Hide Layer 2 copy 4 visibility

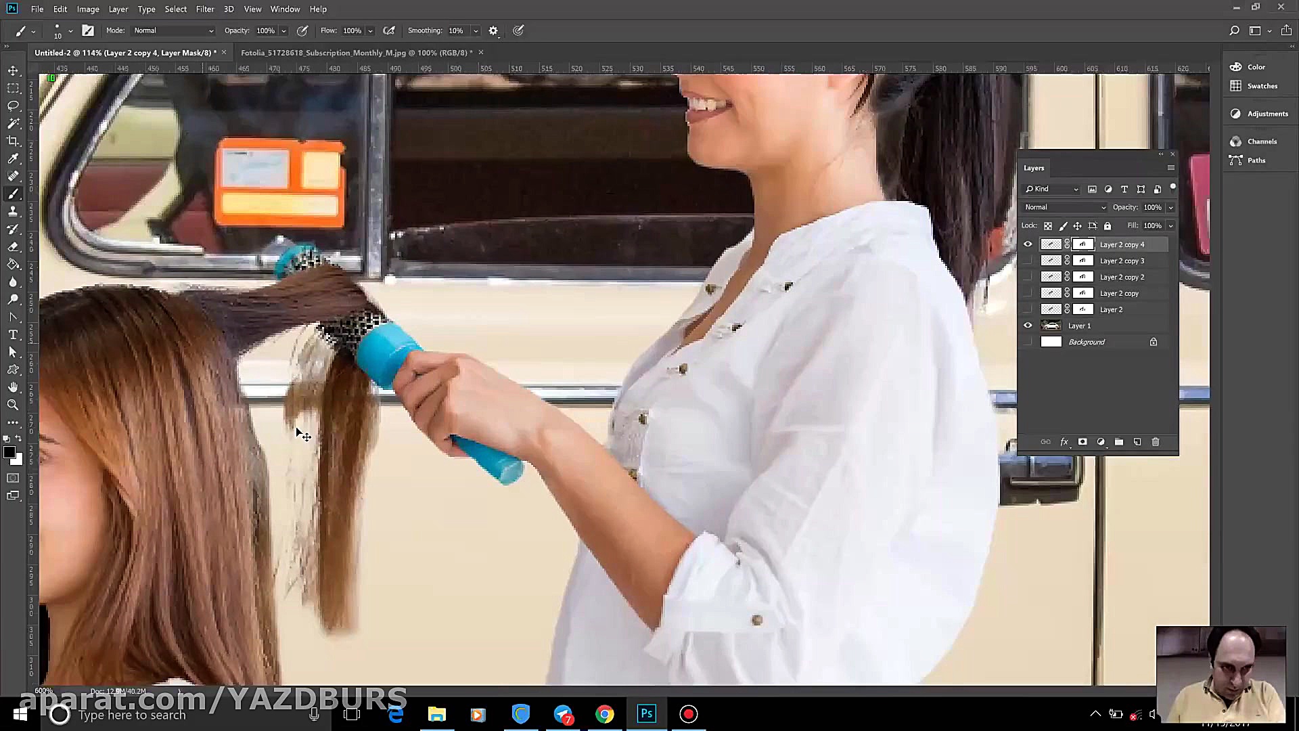1028,244
